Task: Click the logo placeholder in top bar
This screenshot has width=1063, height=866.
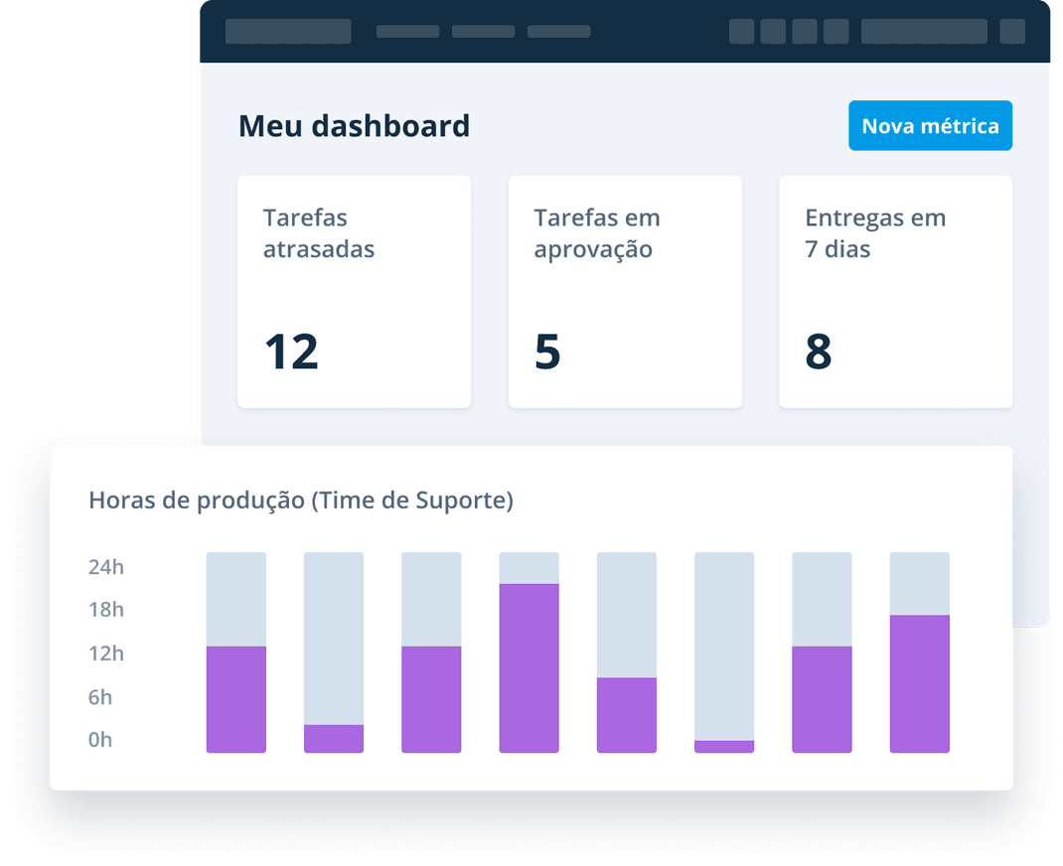Action: coord(288,31)
